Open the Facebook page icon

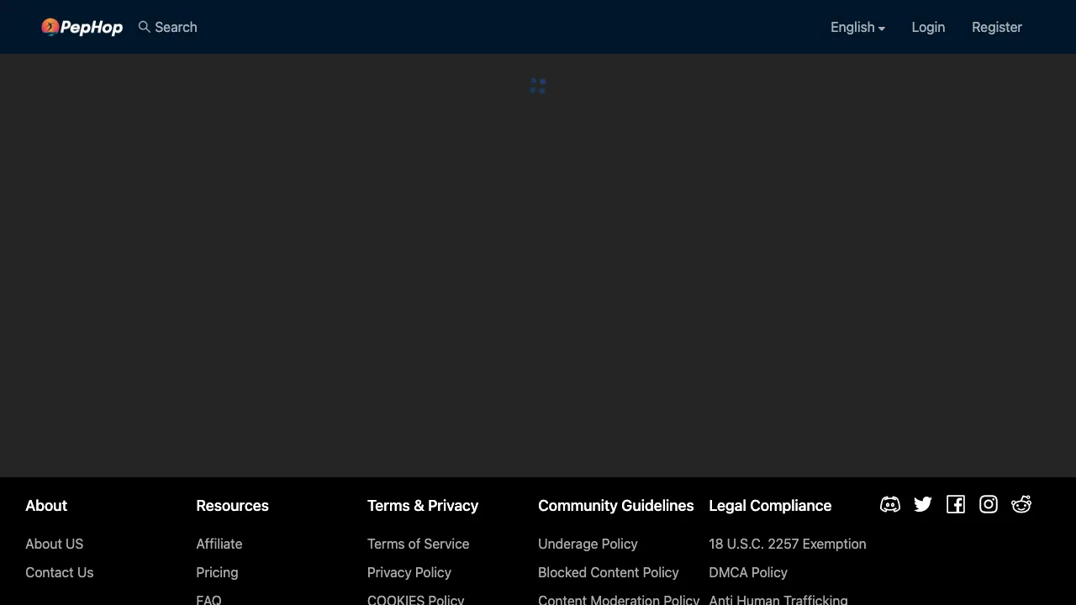955,504
